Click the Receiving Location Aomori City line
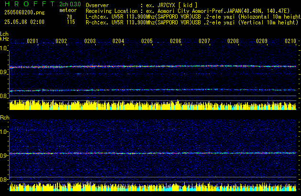 188,11
